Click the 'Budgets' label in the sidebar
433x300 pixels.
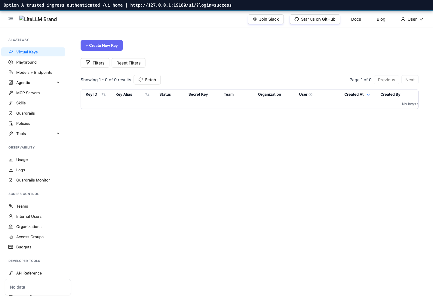24,247
